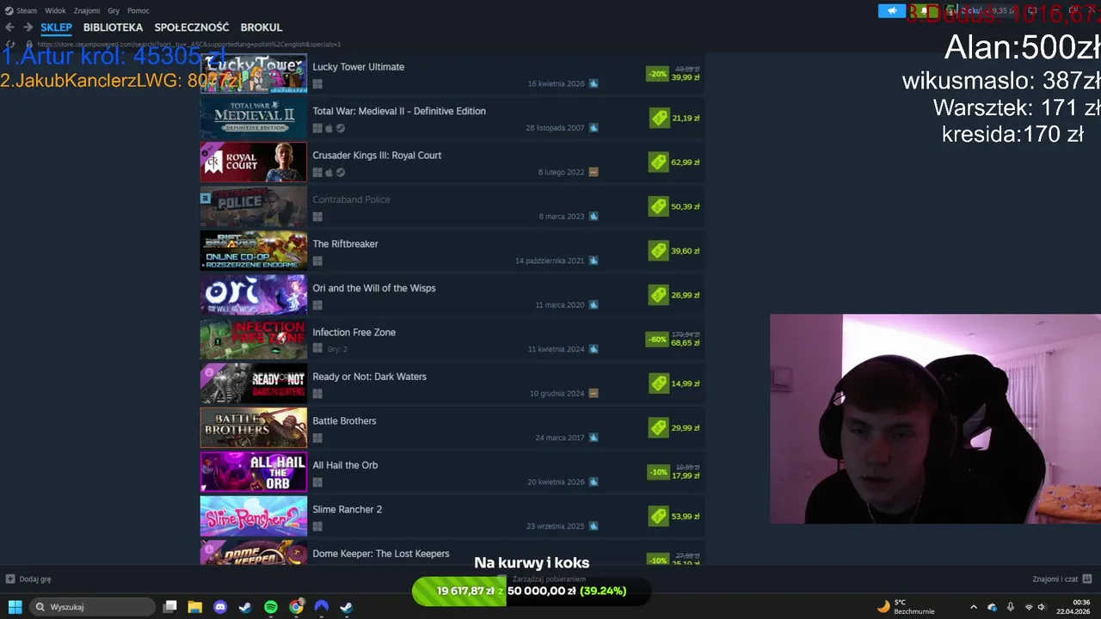Open the weather widget showing 5°C Bezchmurnie

906,607
